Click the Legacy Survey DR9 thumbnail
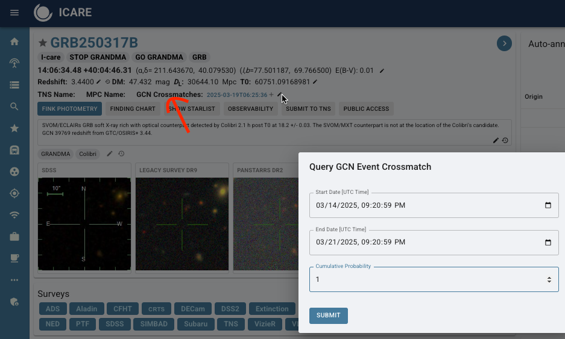 pyautogui.click(x=181, y=225)
